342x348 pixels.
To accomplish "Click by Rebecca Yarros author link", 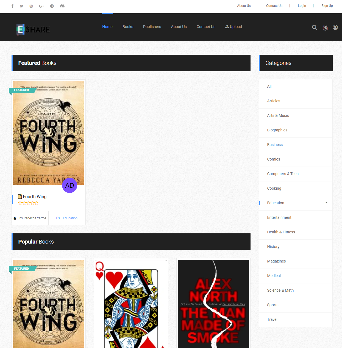I will tap(33, 218).
